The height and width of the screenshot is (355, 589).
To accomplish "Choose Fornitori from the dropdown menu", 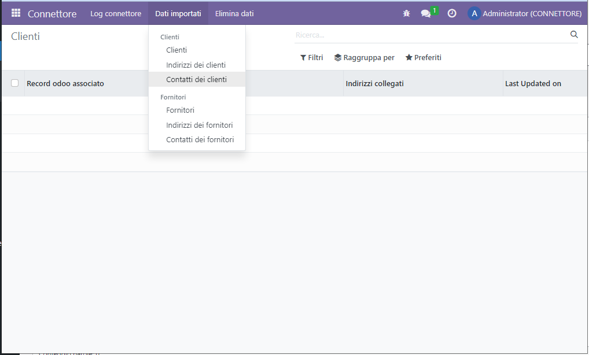I will (180, 110).
